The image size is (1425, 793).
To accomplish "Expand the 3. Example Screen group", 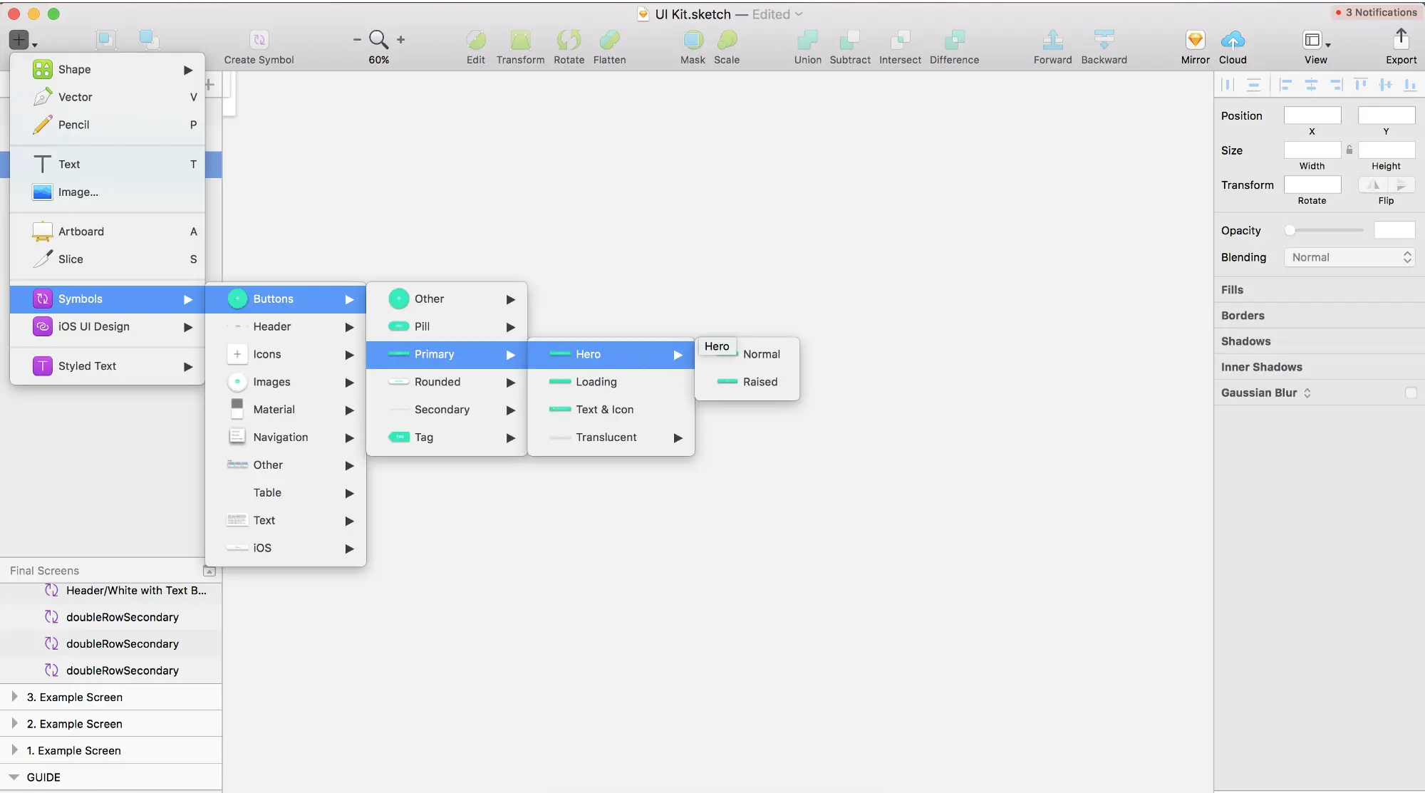I will (14, 697).
